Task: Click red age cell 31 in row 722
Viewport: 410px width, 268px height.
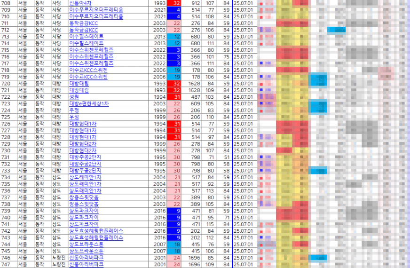Action: [174, 97]
